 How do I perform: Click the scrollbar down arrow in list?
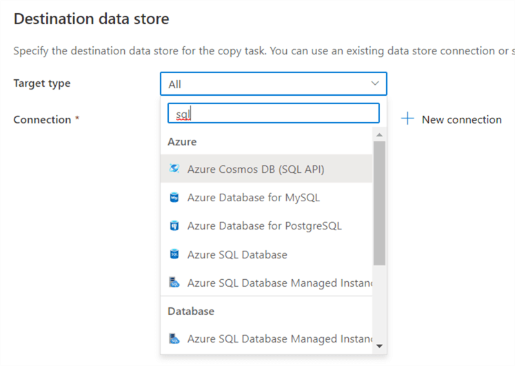click(x=379, y=346)
